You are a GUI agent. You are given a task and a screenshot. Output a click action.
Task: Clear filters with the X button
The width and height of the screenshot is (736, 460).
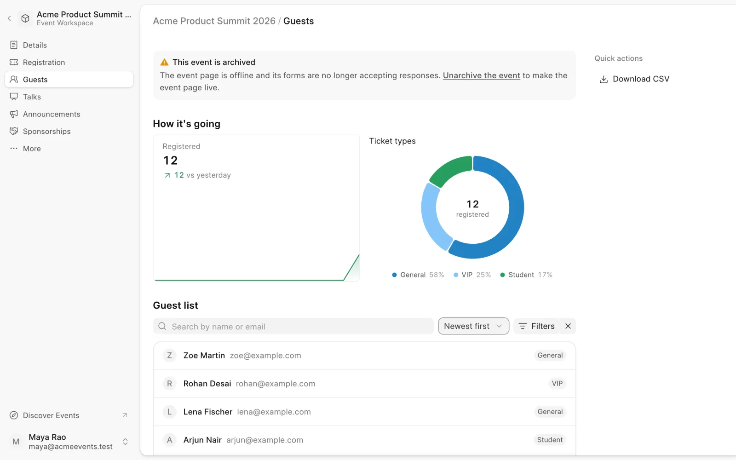[568, 326]
